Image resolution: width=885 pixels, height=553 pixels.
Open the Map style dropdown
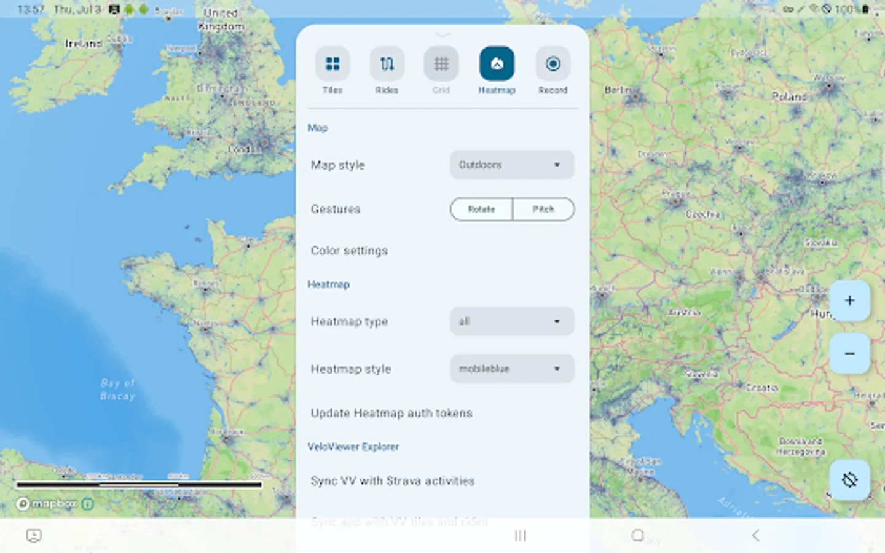coord(512,165)
